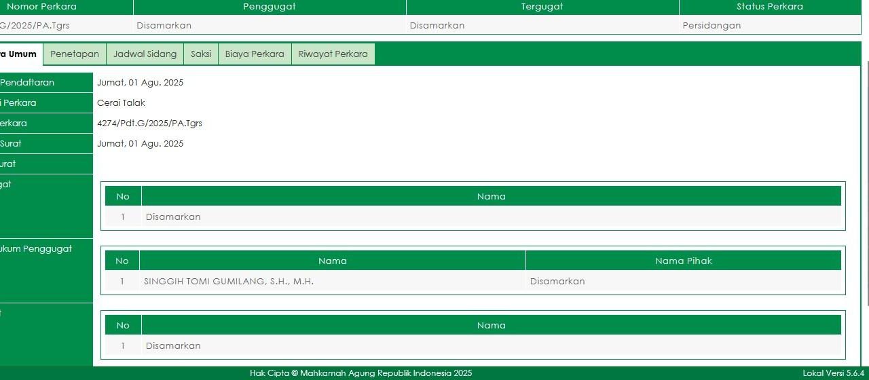Viewport: 869px width, 380px height.
Task: Click the Nama Pihak column header
Action: 683,261
